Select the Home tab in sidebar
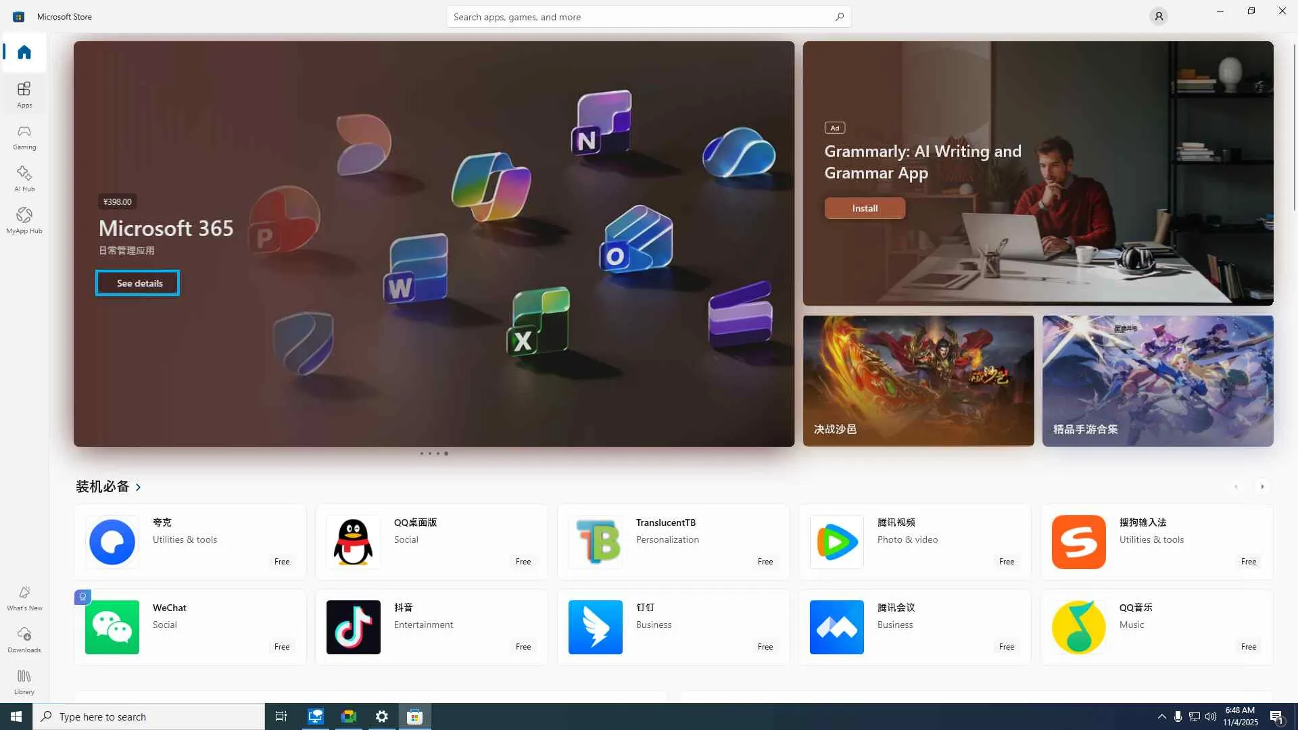Viewport: 1298px width, 730px height. tap(24, 52)
